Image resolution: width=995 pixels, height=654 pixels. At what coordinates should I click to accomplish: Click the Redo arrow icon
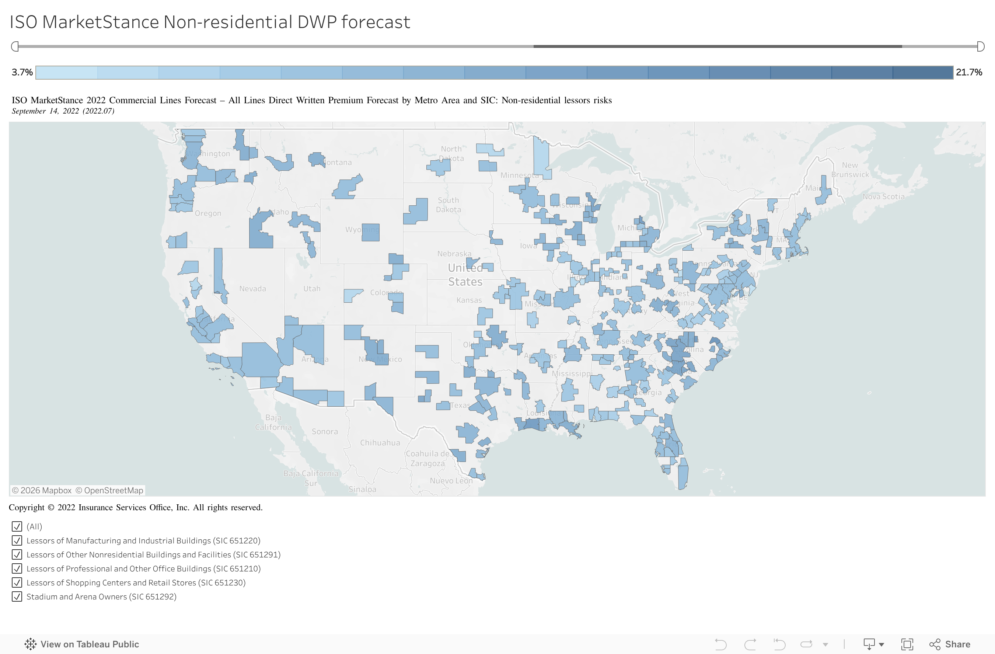point(750,644)
